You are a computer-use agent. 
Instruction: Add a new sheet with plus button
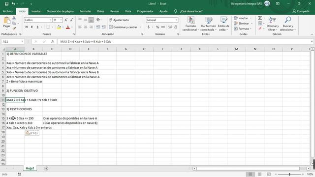pyautogui.click(x=46, y=168)
